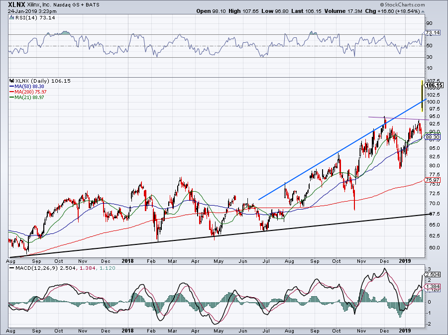Click the 1.384 signal value tag on axis
Viewport: 448px width, 335px height.
pos(432,286)
